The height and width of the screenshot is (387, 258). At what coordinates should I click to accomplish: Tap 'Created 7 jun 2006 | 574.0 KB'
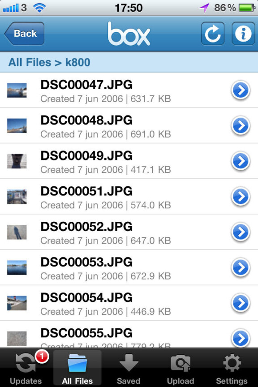[106, 205]
